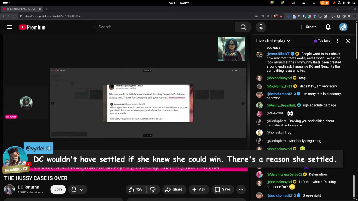Toggle the system microphone indicator
This screenshot has height=201, width=358.
click(x=334, y=3)
